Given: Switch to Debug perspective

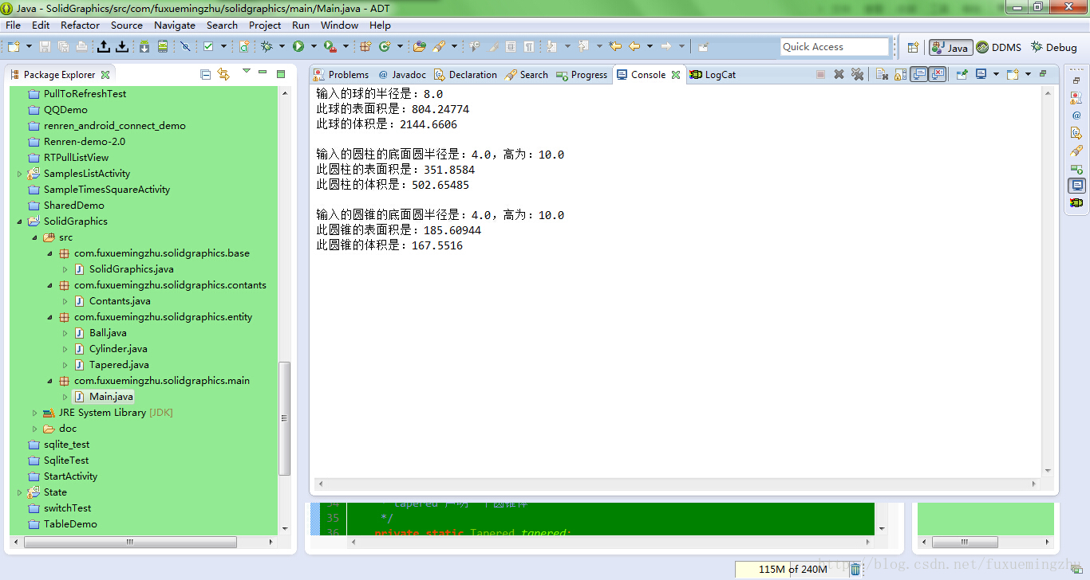Looking at the screenshot, I should tap(1053, 47).
